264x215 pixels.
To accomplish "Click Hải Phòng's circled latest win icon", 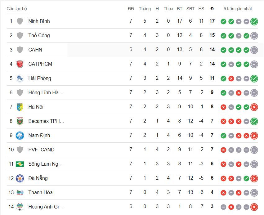I will 254,78.
